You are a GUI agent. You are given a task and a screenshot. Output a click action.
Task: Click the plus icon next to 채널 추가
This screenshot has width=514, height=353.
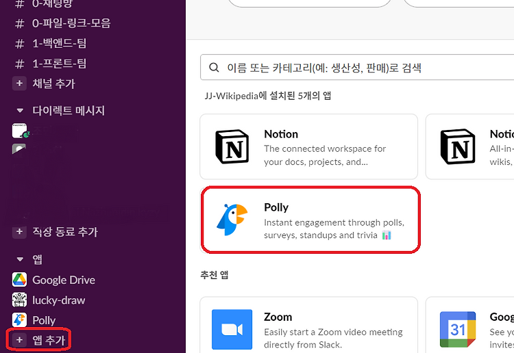coord(19,83)
